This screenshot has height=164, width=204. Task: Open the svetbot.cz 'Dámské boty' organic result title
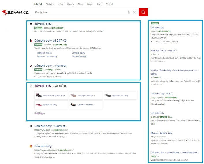point(43,146)
